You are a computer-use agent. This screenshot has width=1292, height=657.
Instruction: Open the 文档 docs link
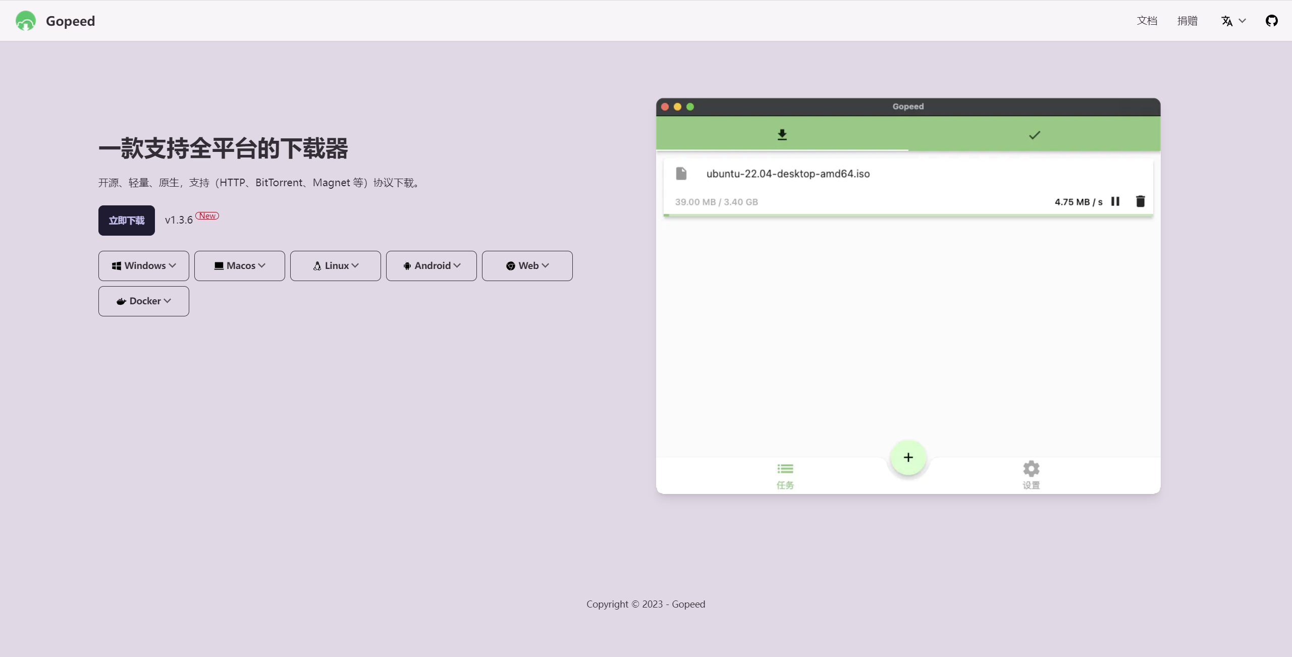[1147, 21]
